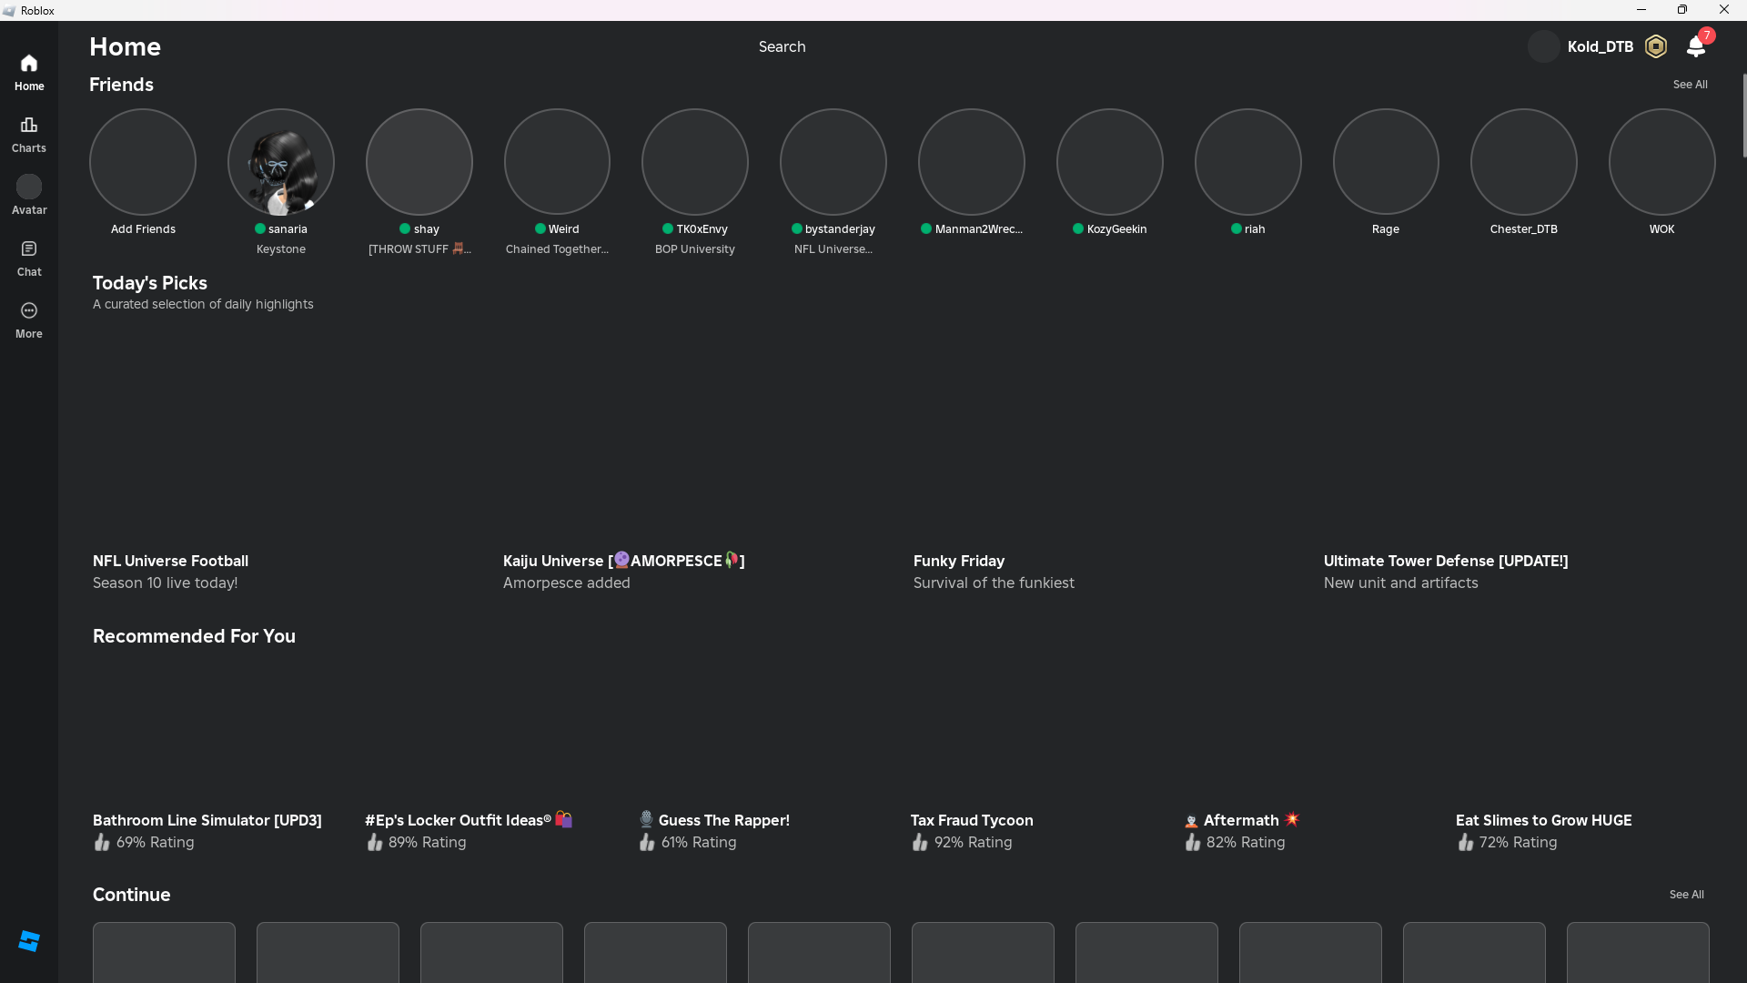Screen dimensions: 1747x983
Task: Click the Today's Picks heading
Action: point(150,283)
